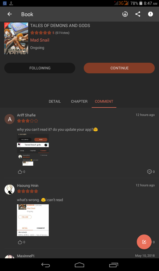Open replies on Ariff Shafie's comment
159x271 pixels.
[x=149, y=171]
